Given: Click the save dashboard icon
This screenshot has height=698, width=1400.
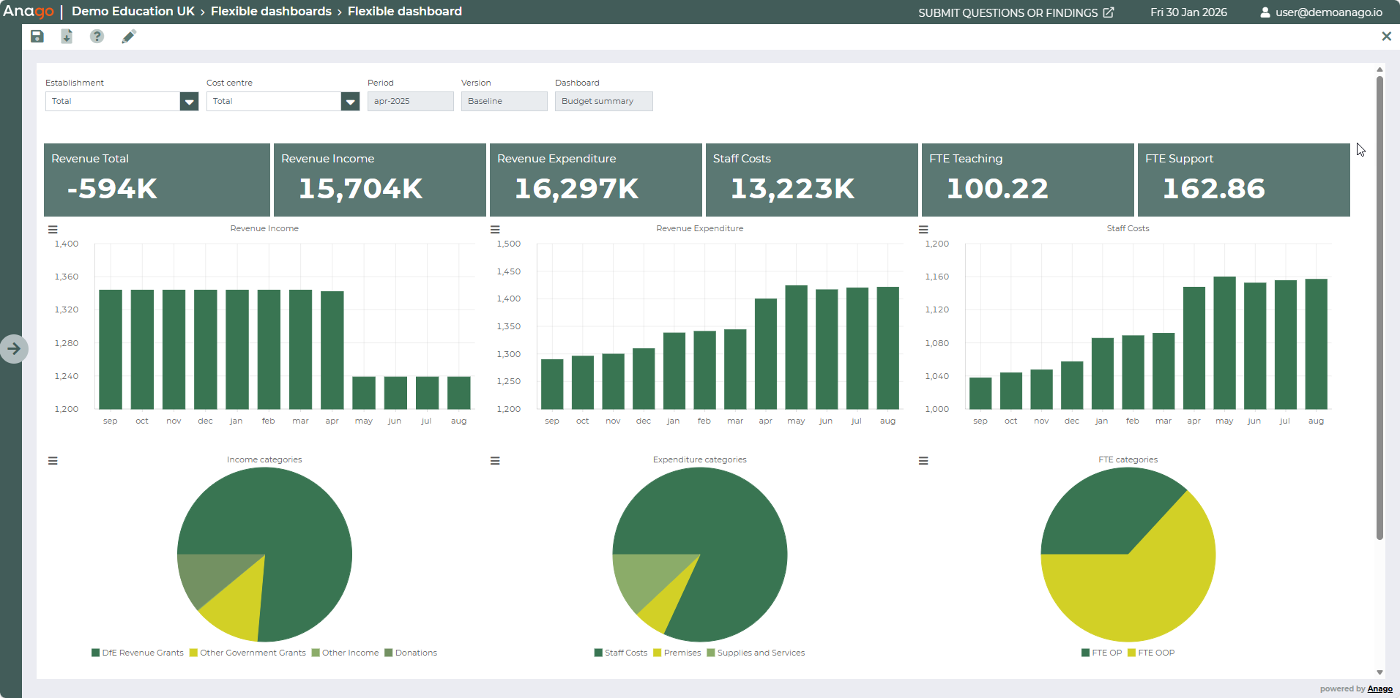Looking at the screenshot, I should (37, 37).
